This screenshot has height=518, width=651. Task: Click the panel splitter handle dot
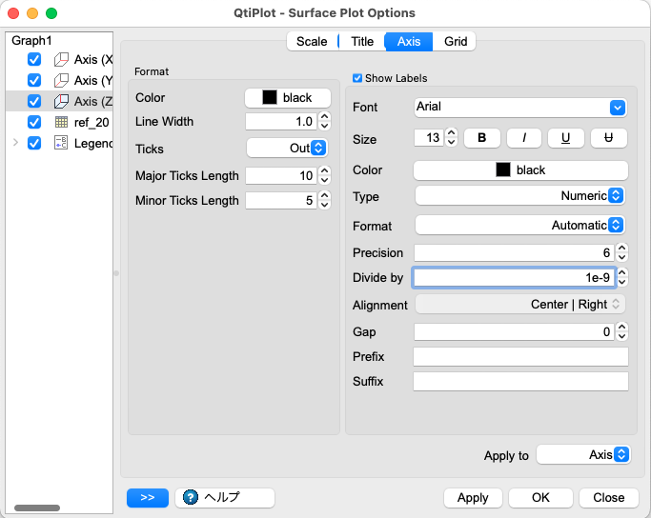116,273
